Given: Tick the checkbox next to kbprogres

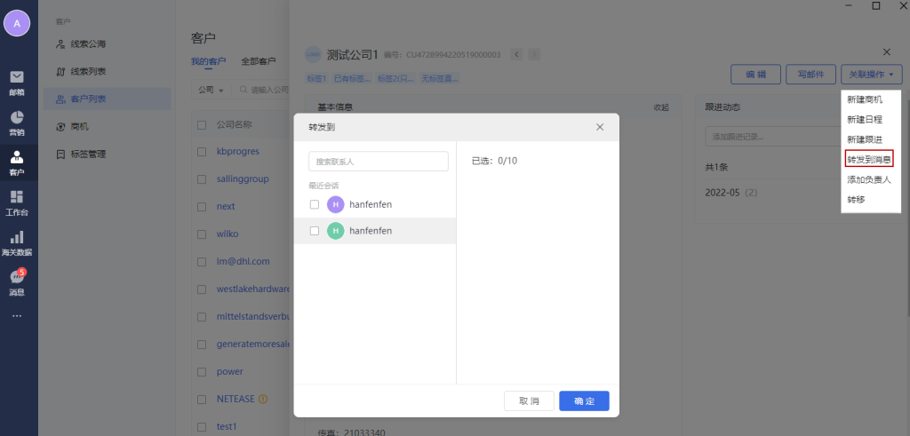Looking at the screenshot, I should pos(202,152).
